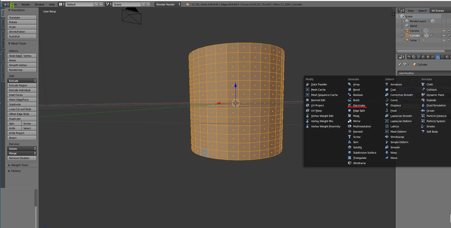Toggle Camera visibility in the outliner
451x228 pixels.
click(444, 31)
